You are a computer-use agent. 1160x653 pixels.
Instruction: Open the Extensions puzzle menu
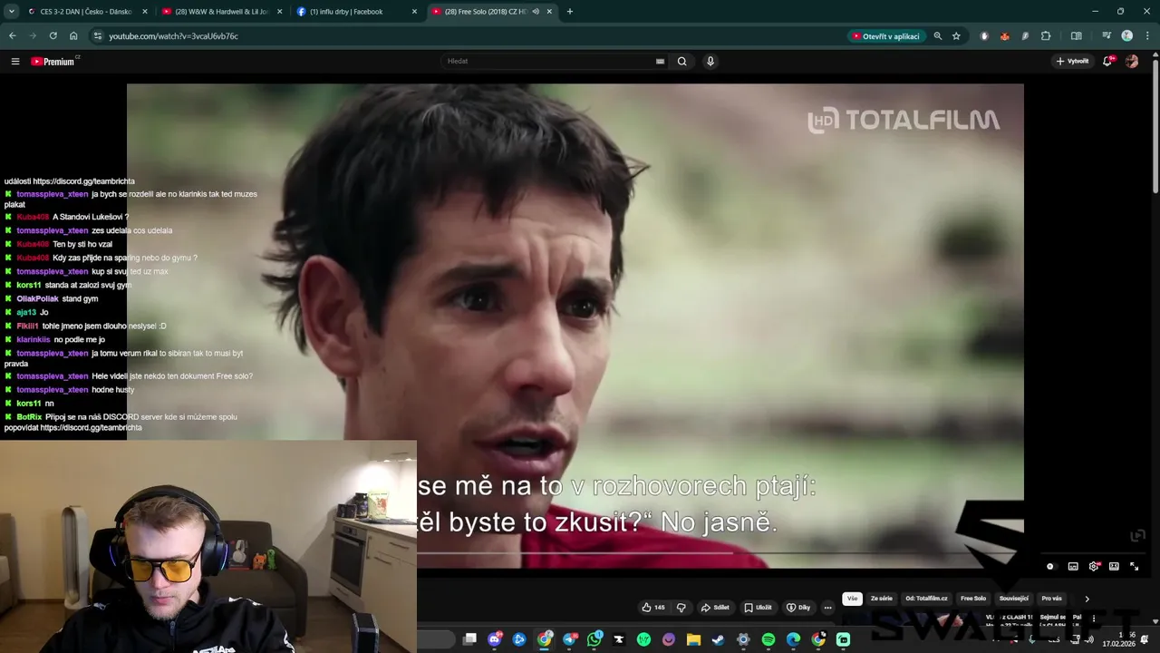(x=1046, y=36)
